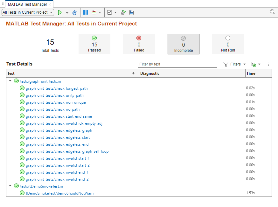278x207 pixels.
Task: Click the magnifier search icon at top right
Action: click(x=272, y=12)
